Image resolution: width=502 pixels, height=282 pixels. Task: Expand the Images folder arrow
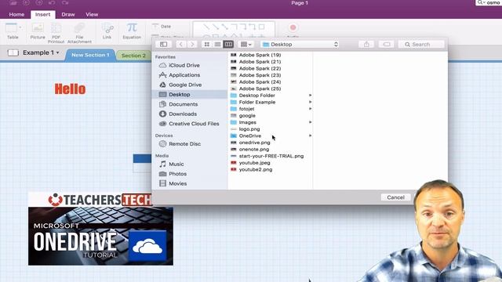pos(310,122)
